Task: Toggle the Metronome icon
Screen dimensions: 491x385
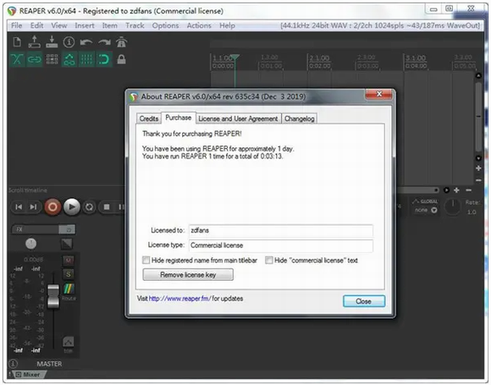Action: [x=122, y=42]
